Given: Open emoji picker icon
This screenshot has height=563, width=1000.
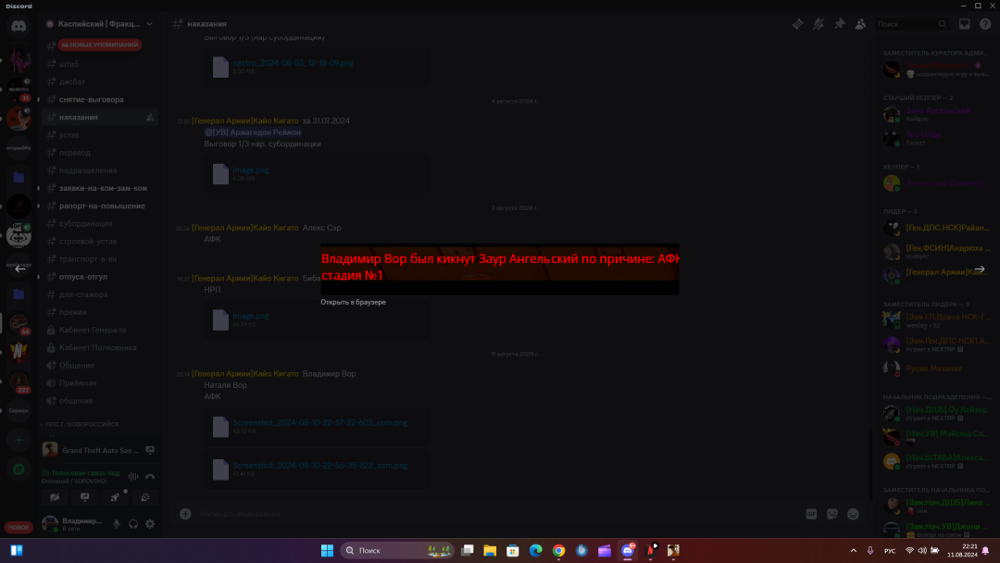Looking at the screenshot, I should (x=854, y=514).
